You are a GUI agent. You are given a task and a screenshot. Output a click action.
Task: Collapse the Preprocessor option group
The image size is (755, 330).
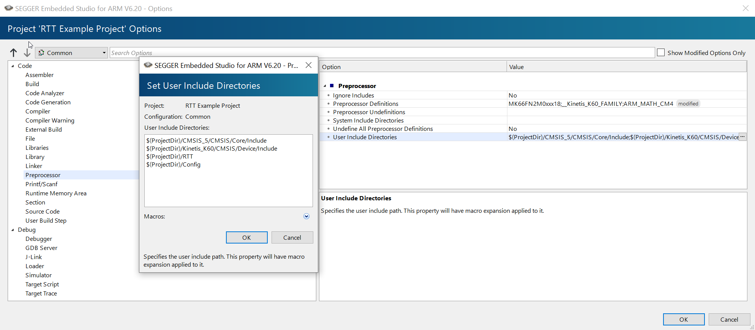pyautogui.click(x=325, y=86)
